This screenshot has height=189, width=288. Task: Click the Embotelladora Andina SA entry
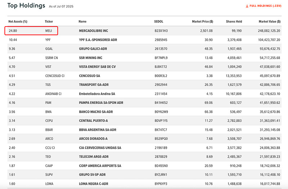tap(97, 94)
